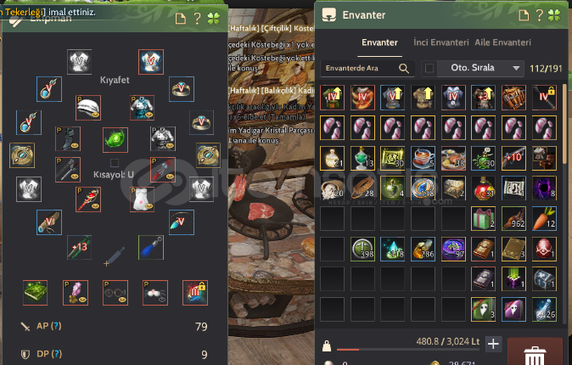This screenshot has height=365, width=572.
Task: Select the red egg item in inventory
Action: coord(544,249)
